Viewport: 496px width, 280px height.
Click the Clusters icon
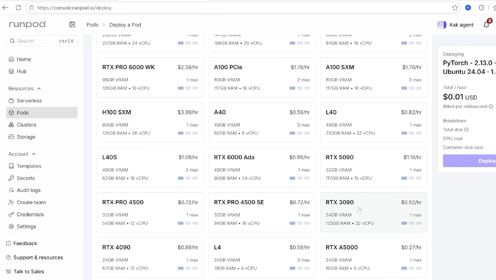point(11,125)
